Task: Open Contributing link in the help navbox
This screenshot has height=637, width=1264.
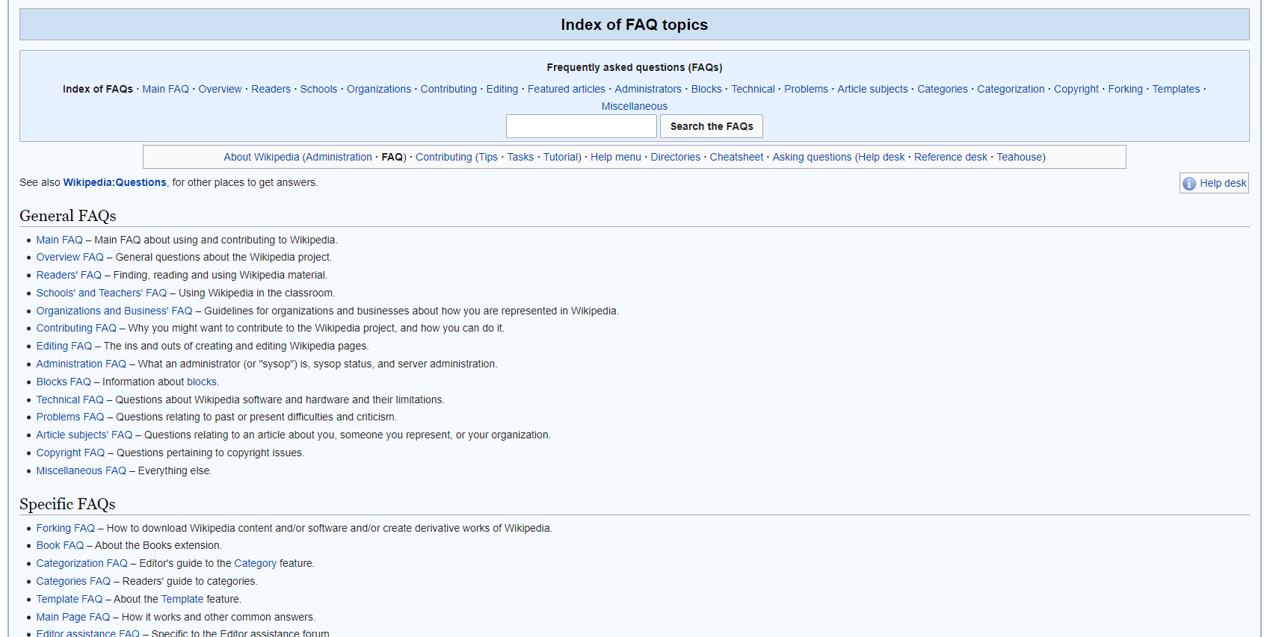Action: 444,157
